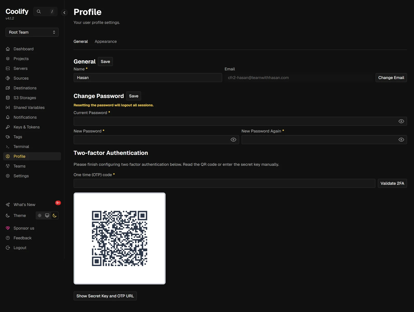
Task: Open Dashboard from the sidebar
Action: tap(32, 49)
